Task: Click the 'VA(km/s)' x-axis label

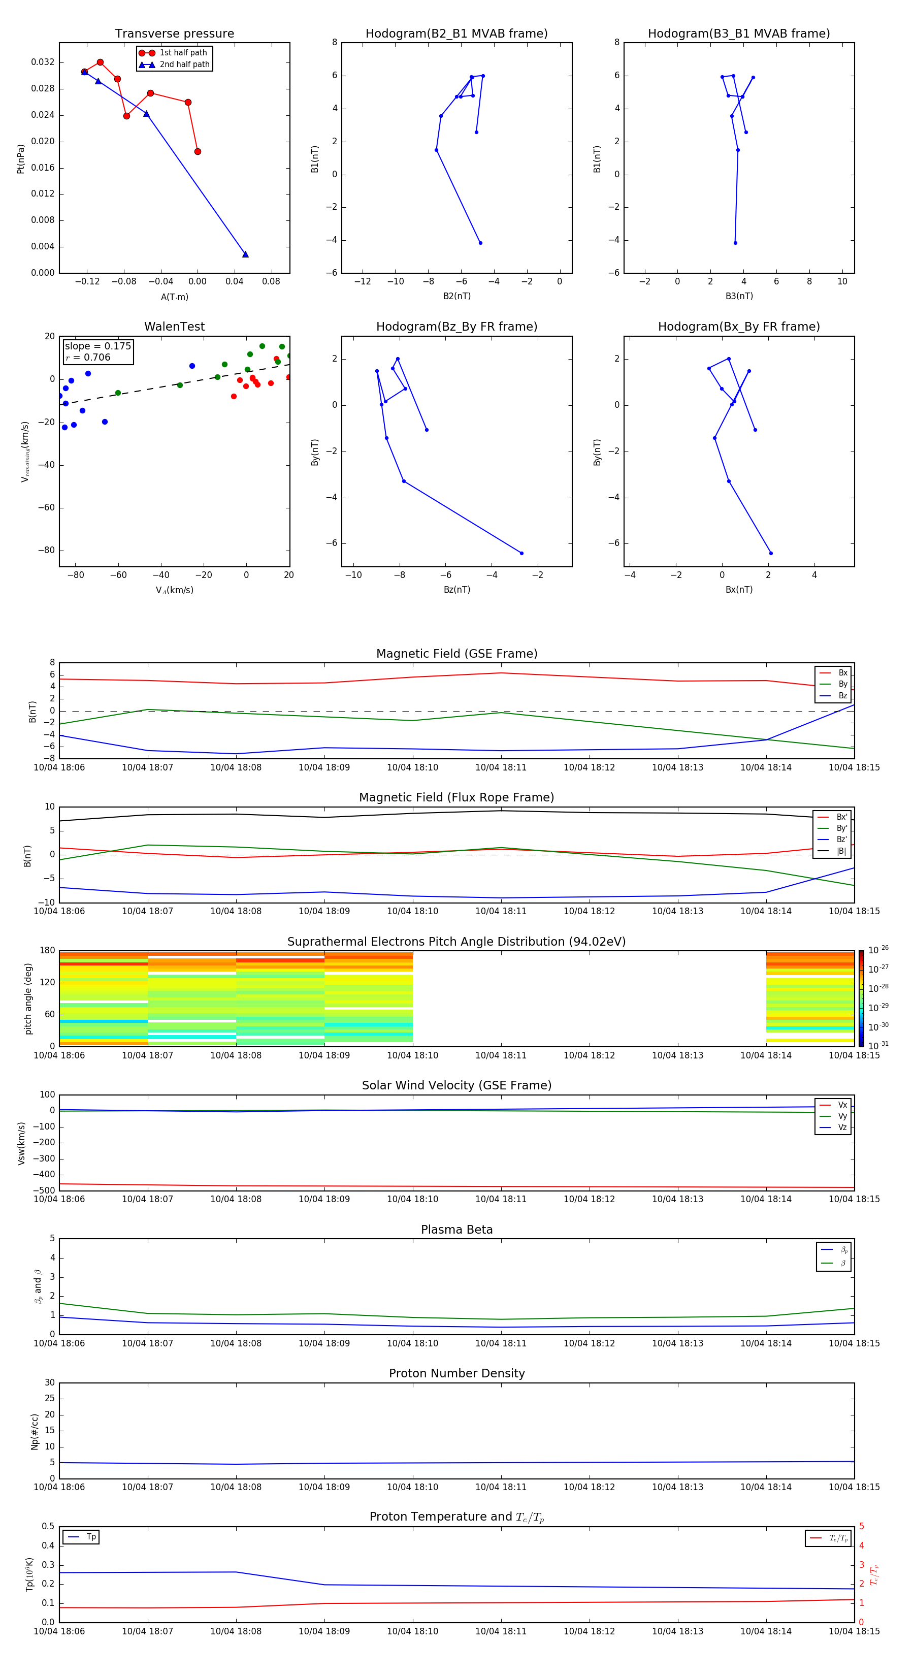Action: coord(174,591)
